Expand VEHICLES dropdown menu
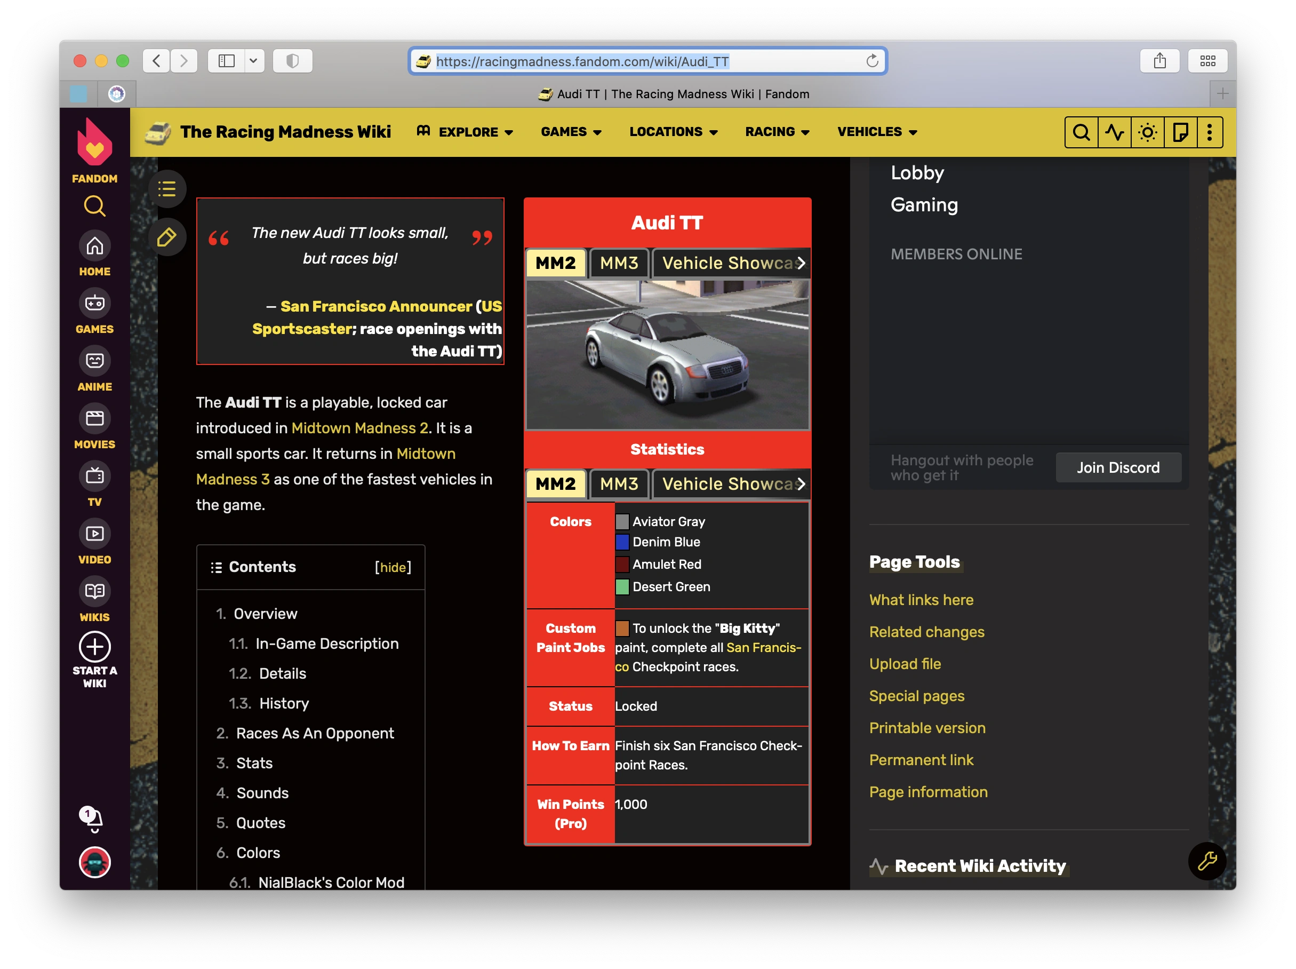The width and height of the screenshot is (1296, 969). (x=877, y=132)
